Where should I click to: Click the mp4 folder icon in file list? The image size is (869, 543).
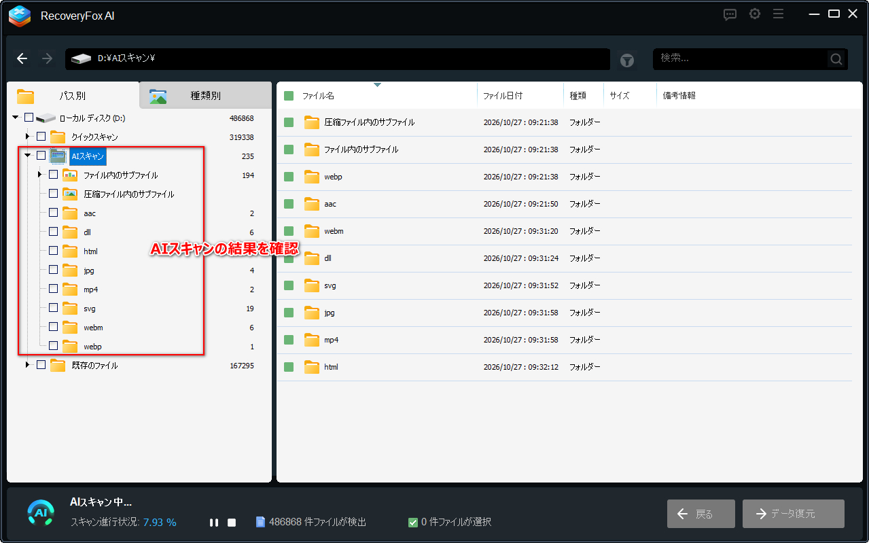[312, 340]
